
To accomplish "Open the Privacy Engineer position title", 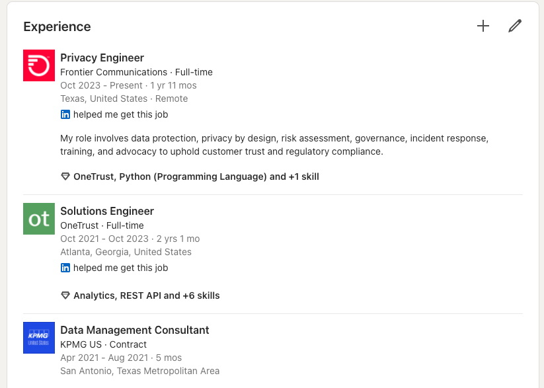I will 102,58.
